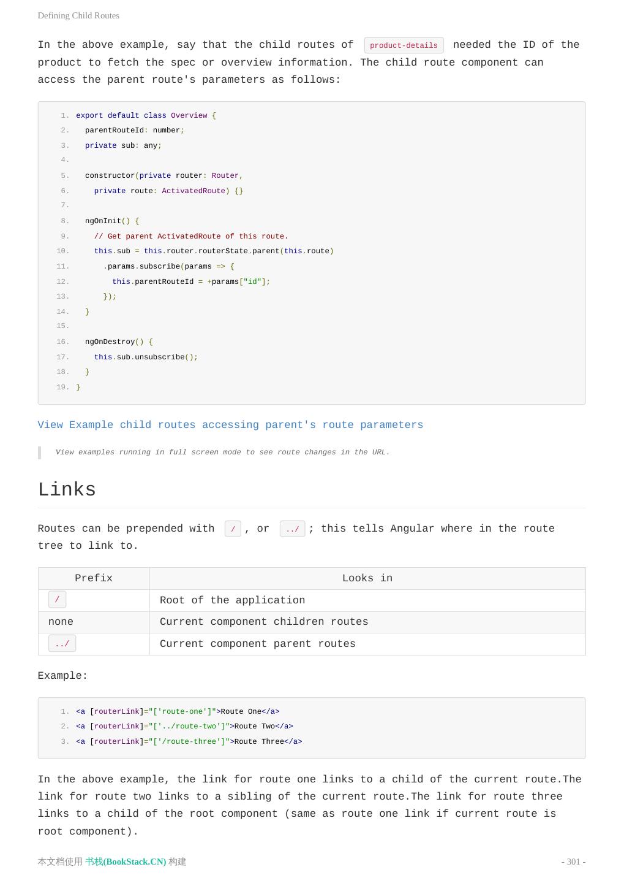Click the Looks in table column header
624x883 pixels.
(367, 578)
